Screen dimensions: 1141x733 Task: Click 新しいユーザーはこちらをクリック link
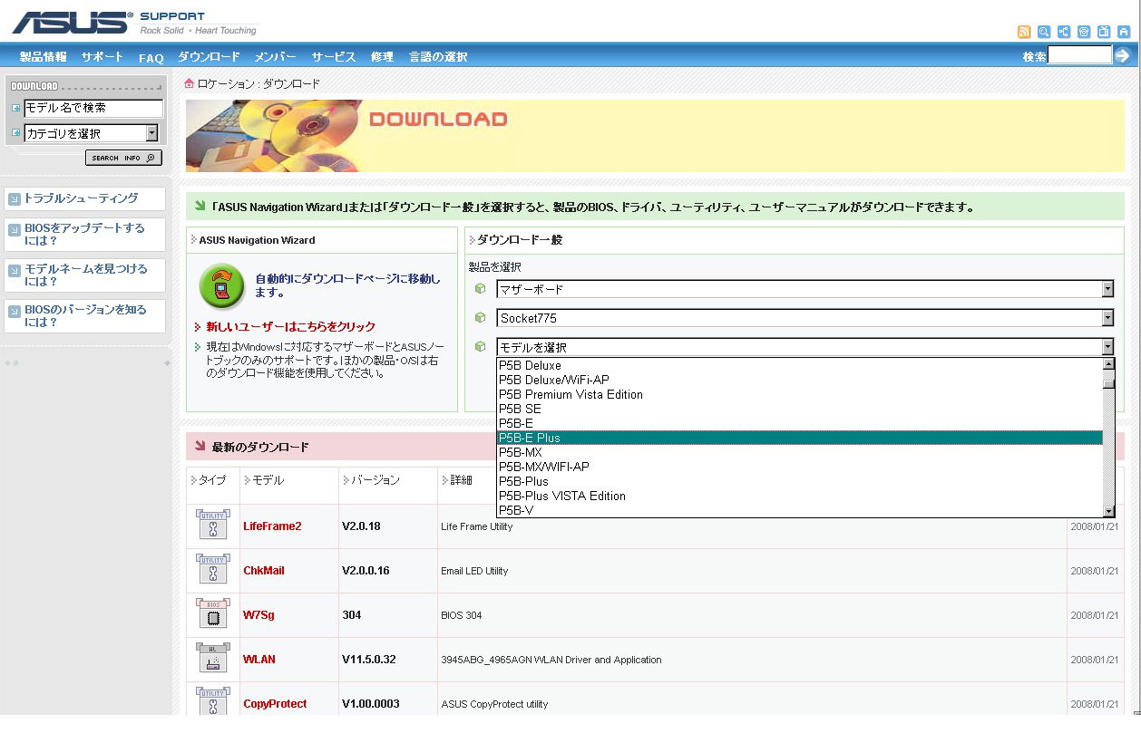(291, 326)
